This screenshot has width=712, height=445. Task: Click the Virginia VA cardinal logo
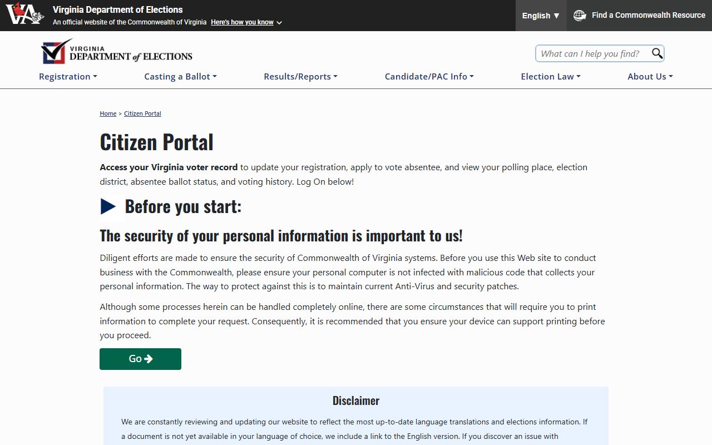(25, 14)
